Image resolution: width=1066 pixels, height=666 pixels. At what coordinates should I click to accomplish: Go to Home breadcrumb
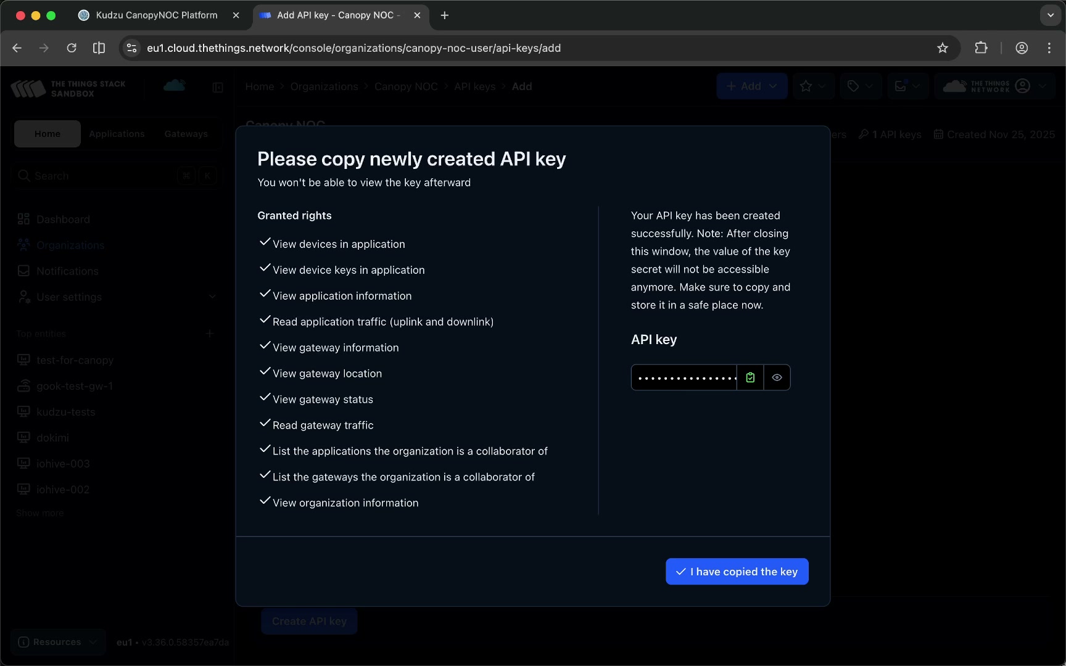259,86
